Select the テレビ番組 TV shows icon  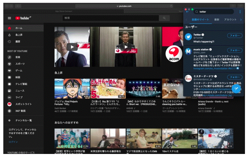pos(9,84)
